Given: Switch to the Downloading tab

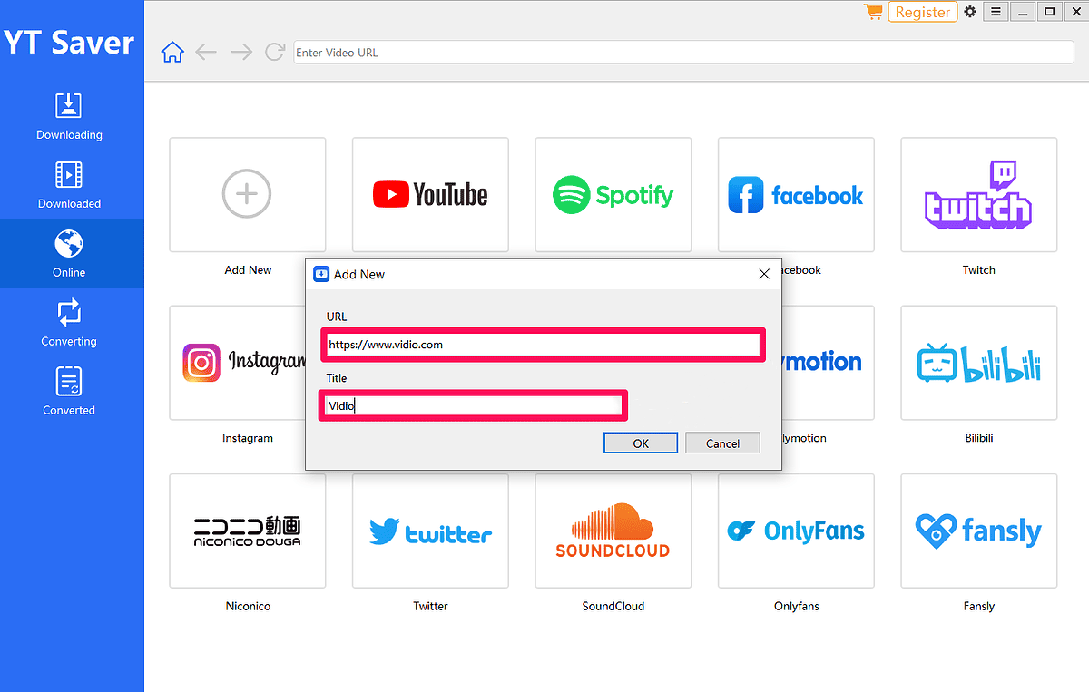Looking at the screenshot, I should [x=69, y=116].
